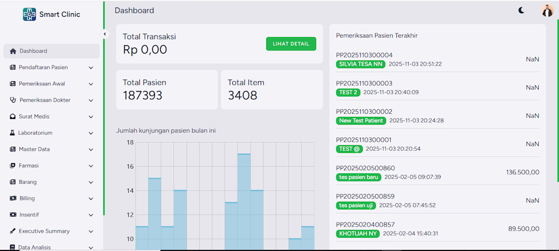Expand Executive Summary chevron
Image resolution: width=559 pixels, height=251 pixels.
91,231
